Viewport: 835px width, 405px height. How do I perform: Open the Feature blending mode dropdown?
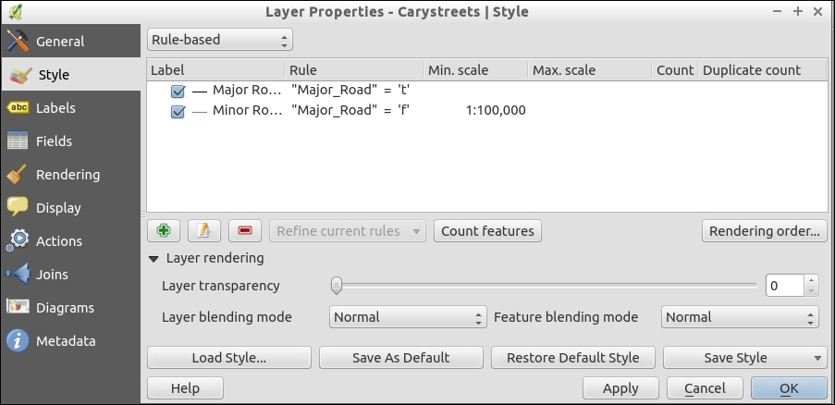pos(740,317)
